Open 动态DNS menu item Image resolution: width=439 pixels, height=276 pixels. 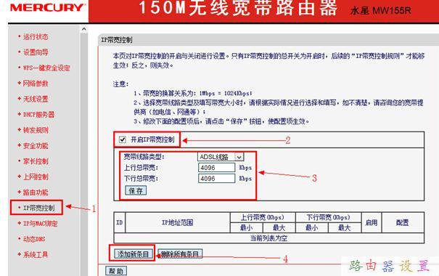34,239
